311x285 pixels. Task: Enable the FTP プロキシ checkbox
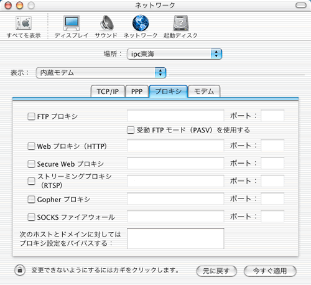(31, 116)
